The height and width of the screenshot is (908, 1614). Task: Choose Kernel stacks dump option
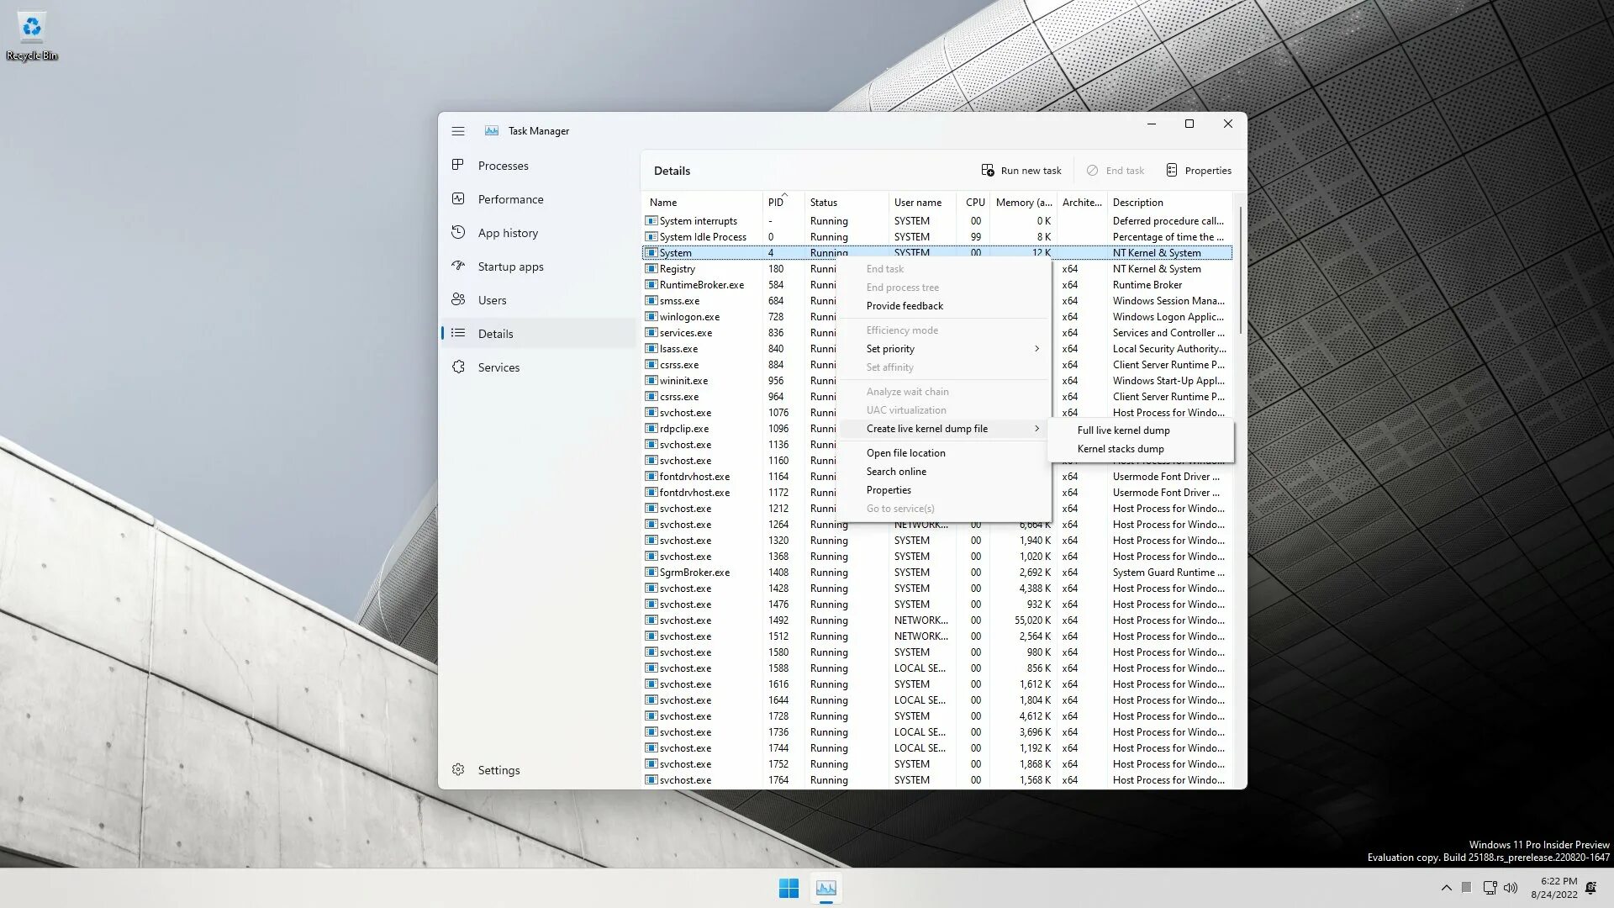pyautogui.click(x=1121, y=449)
